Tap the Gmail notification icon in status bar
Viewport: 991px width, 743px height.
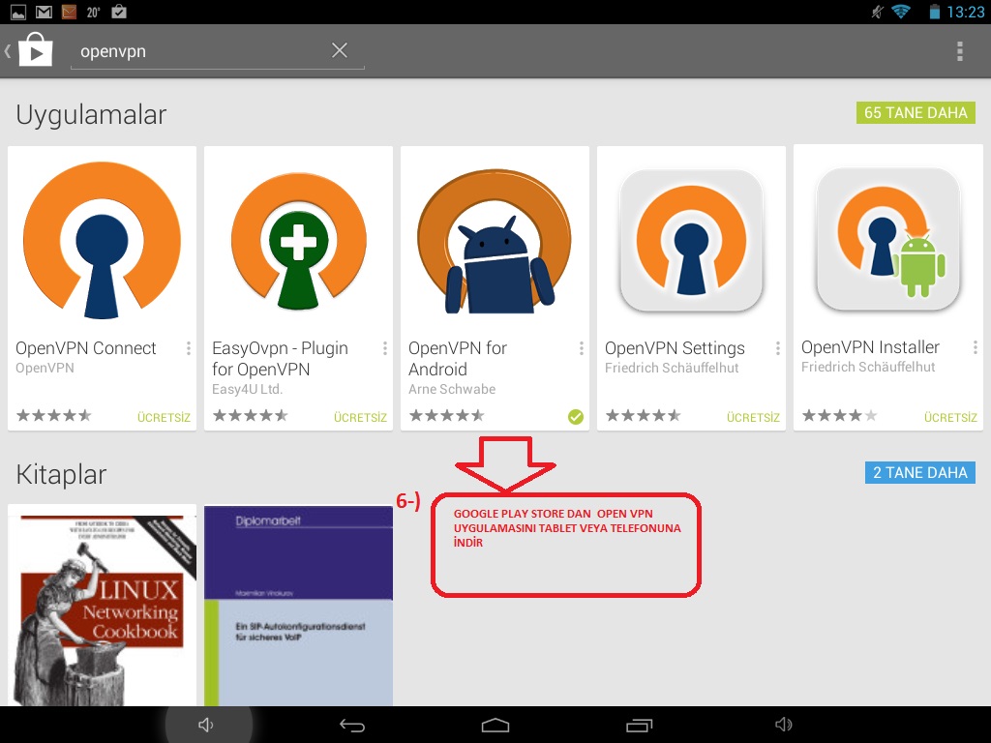pos(44,12)
